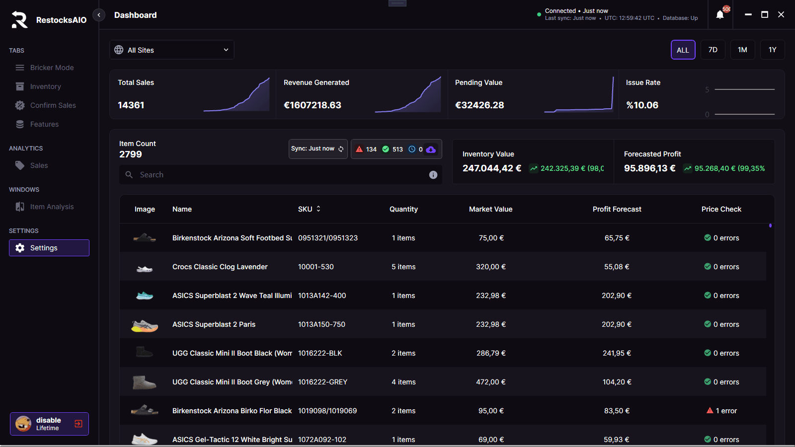Select the 1M time range
Image resolution: width=795 pixels, height=447 pixels.
(x=743, y=50)
